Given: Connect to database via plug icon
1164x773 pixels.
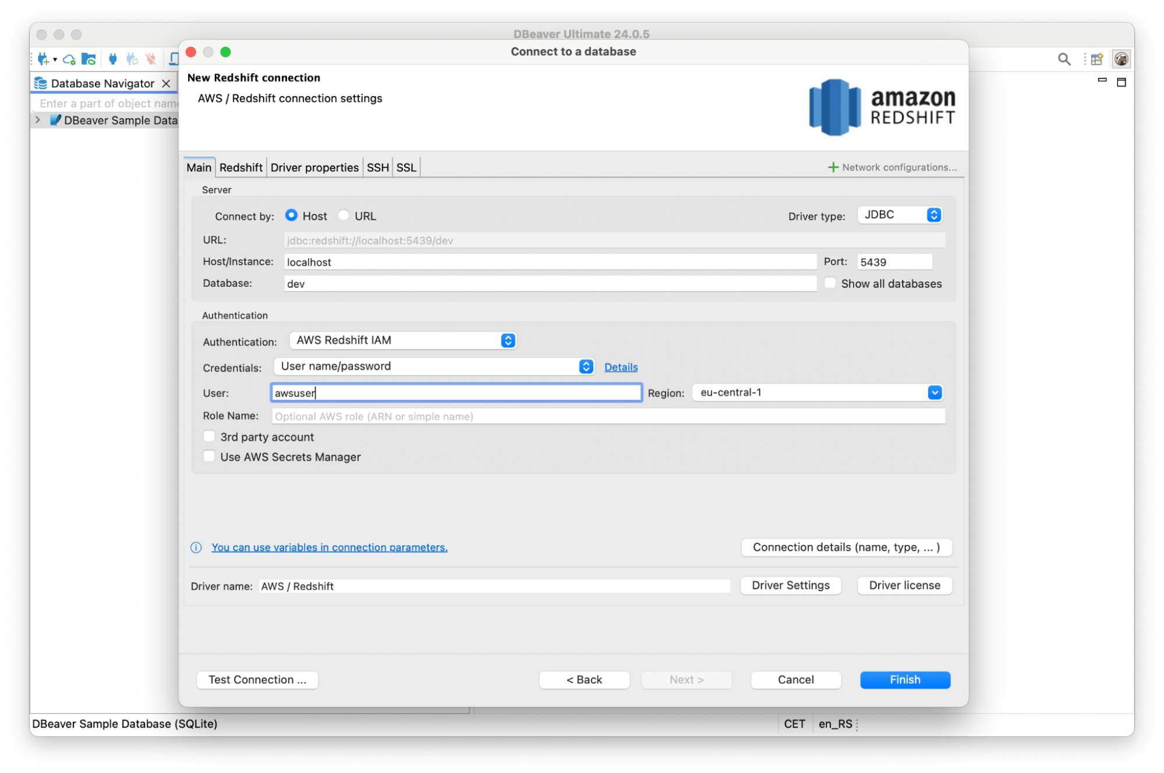Looking at the screenshot, I should click(112, 58).
